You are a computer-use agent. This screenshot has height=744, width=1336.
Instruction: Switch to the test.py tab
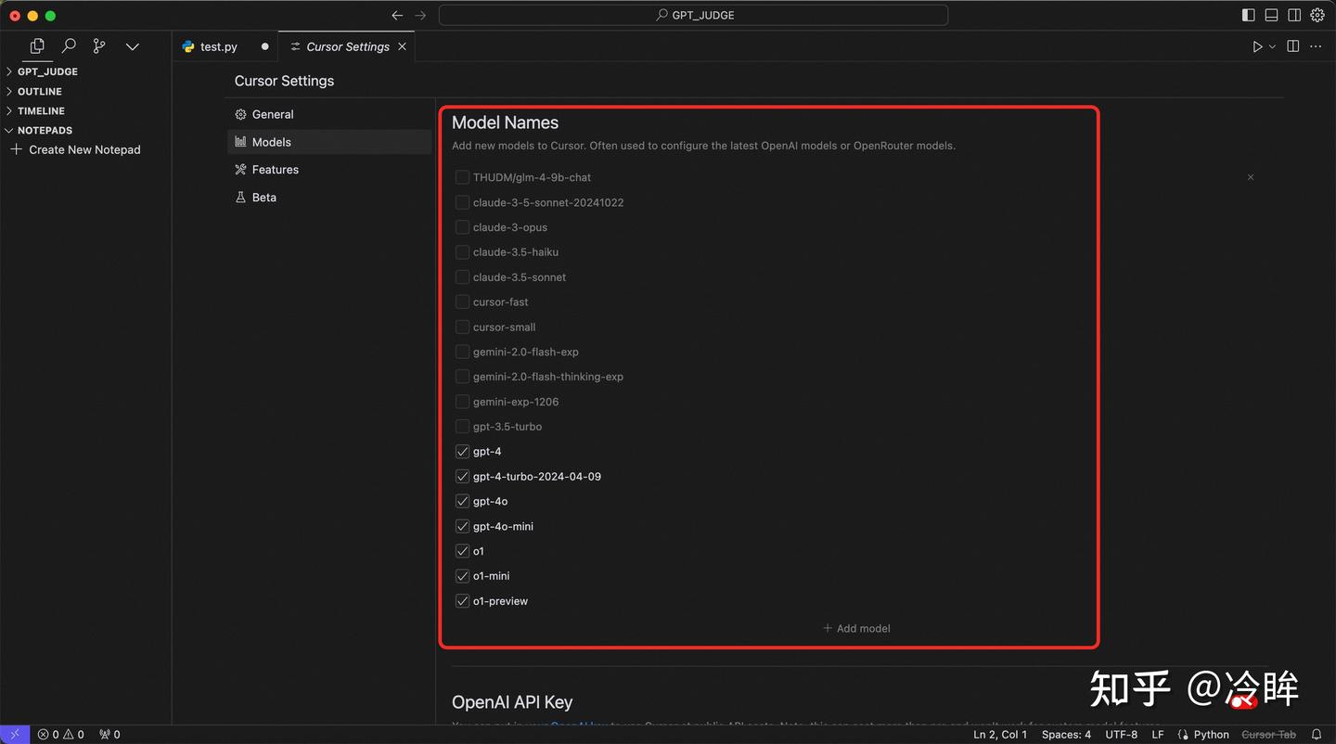coord(218,46)
